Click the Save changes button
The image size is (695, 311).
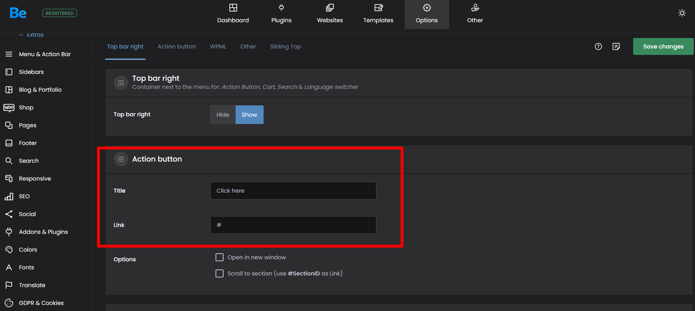pyautogui.click(x=663, y=46)
